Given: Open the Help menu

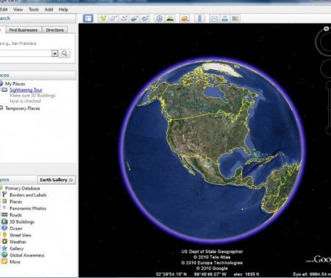Looking at the screenshot, I should pos(63,9).
